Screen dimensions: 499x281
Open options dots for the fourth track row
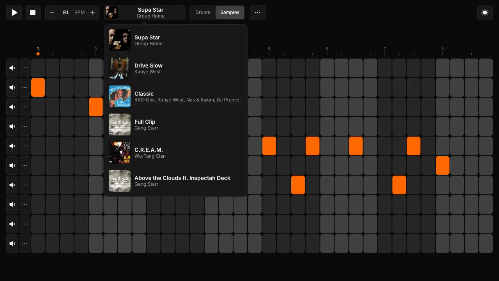point(25,126)
